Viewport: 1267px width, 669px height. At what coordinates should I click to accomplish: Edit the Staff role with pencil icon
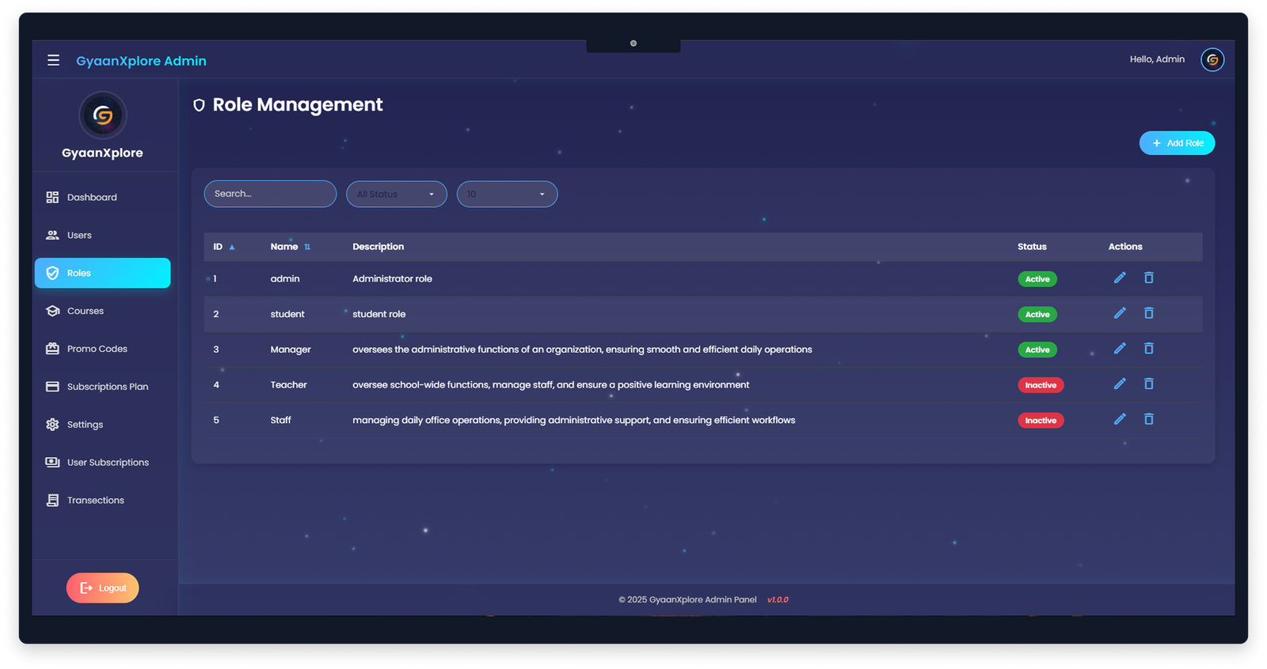1120,419
